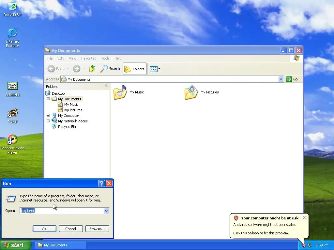Image resolution: width=334 pixels, height=250 pixels.
Task: Click the Open text field in Run
Action: (x=62, y=211)
